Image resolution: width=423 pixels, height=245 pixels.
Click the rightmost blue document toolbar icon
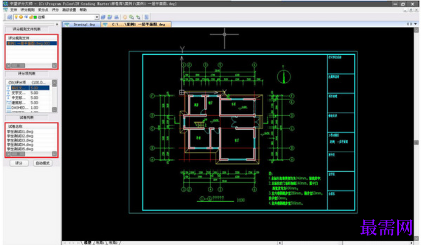click(146, 17)
